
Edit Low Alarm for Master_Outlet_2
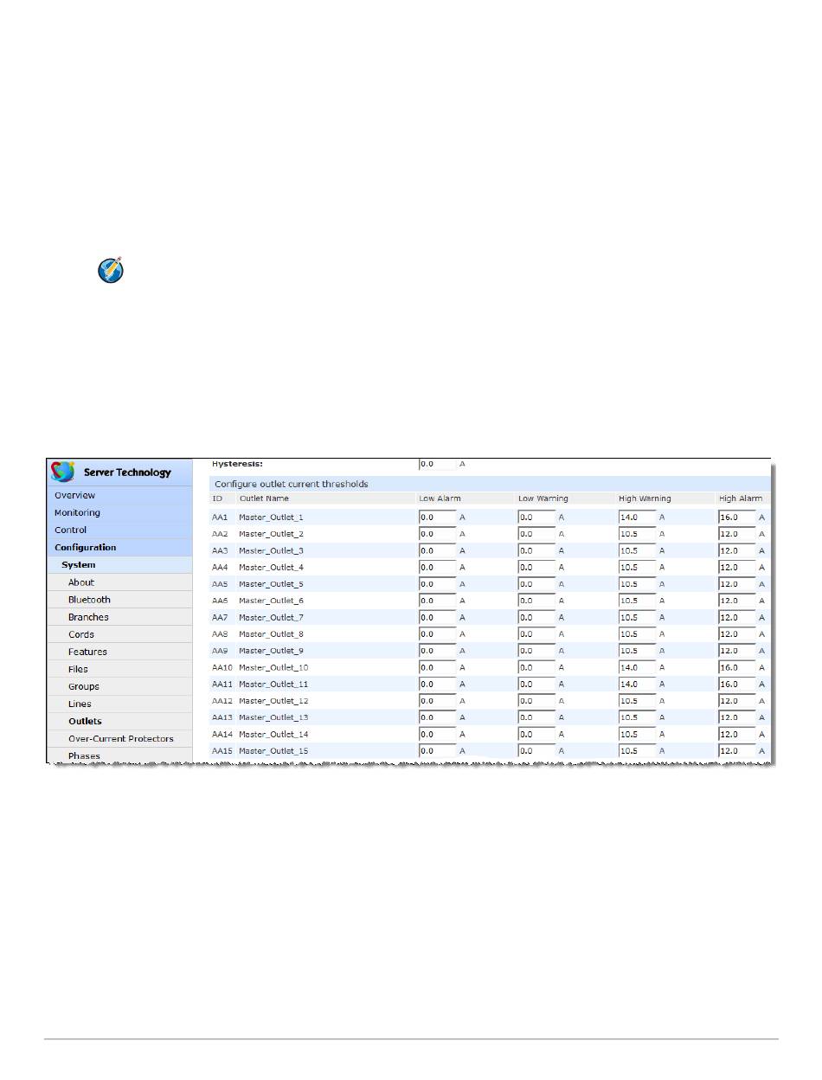(437, 534)
